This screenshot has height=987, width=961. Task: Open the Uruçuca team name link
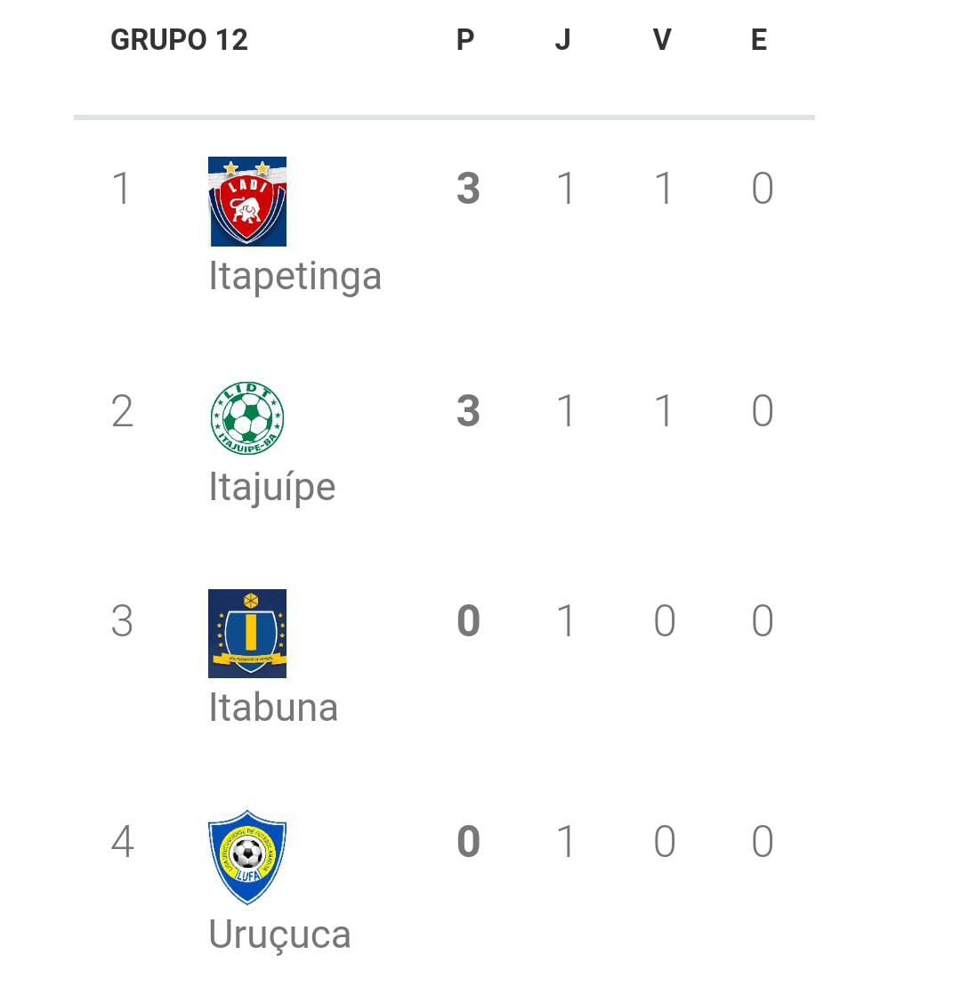[279, 935]
